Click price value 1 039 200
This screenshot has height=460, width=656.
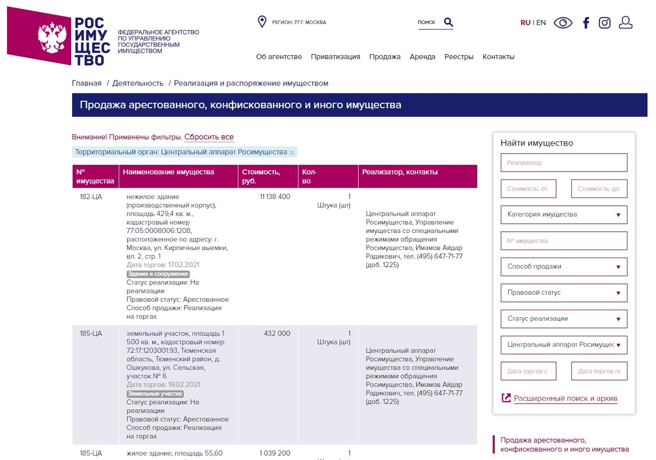[x=275, y=453]
